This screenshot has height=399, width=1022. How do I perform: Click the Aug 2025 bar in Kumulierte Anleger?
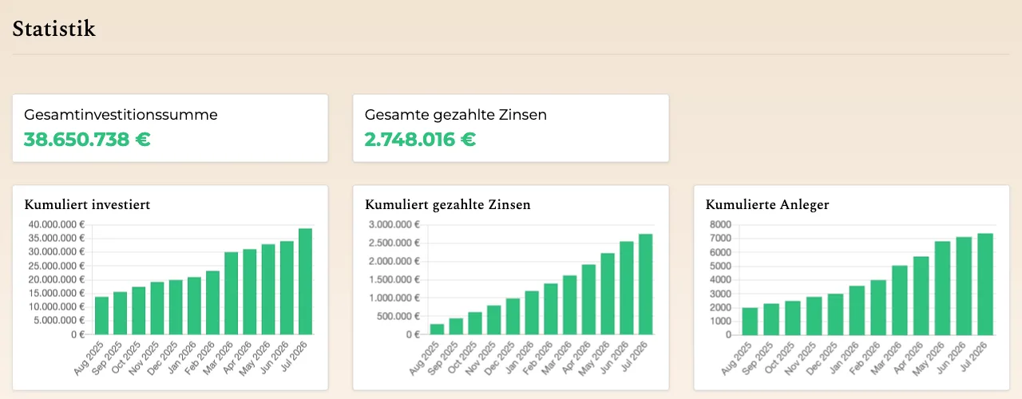click(750, 321)
